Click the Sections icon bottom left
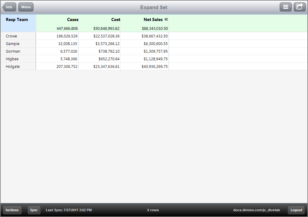This screenshot has height=217, width=308. coord(12,210)
